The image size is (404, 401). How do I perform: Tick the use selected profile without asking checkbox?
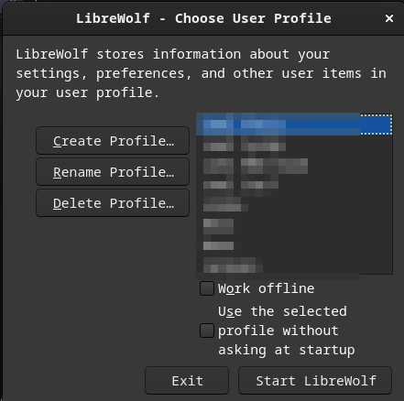coord(207,331)
